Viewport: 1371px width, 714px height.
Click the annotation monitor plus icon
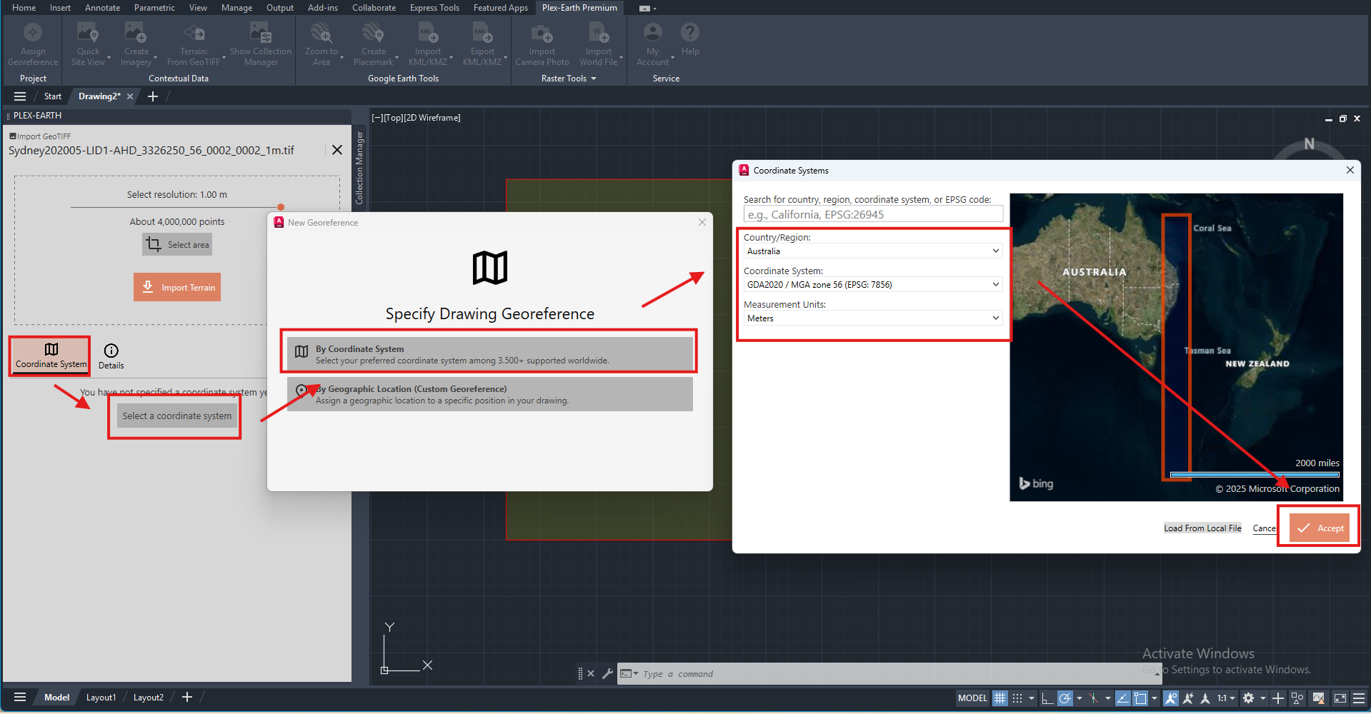click(1278, 698)
